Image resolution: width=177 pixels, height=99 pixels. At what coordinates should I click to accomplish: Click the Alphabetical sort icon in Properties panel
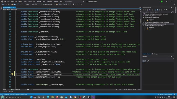click(145, 61)
